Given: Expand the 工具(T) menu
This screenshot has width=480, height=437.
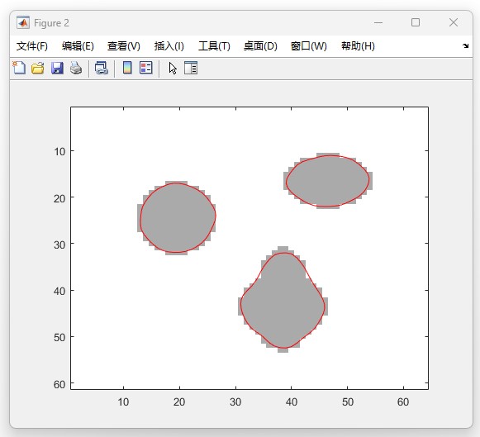Looking at the screenshot, I should (214, 46).
